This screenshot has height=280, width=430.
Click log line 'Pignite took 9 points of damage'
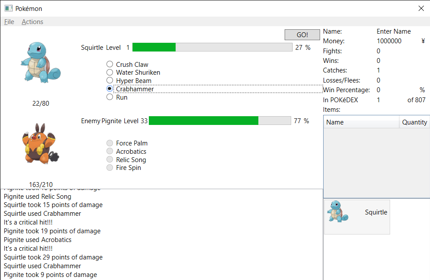50,275
